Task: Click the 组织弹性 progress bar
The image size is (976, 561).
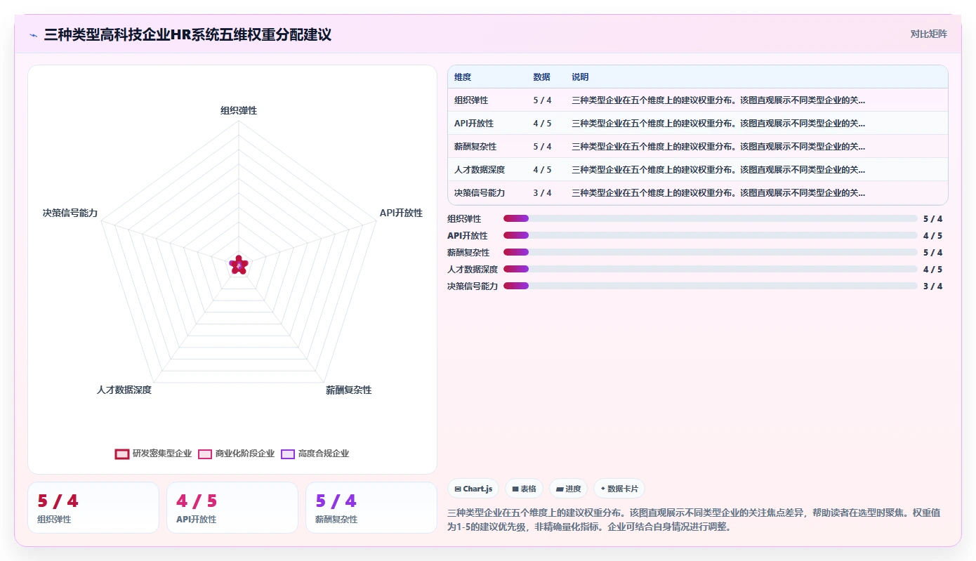Action: 710,218
